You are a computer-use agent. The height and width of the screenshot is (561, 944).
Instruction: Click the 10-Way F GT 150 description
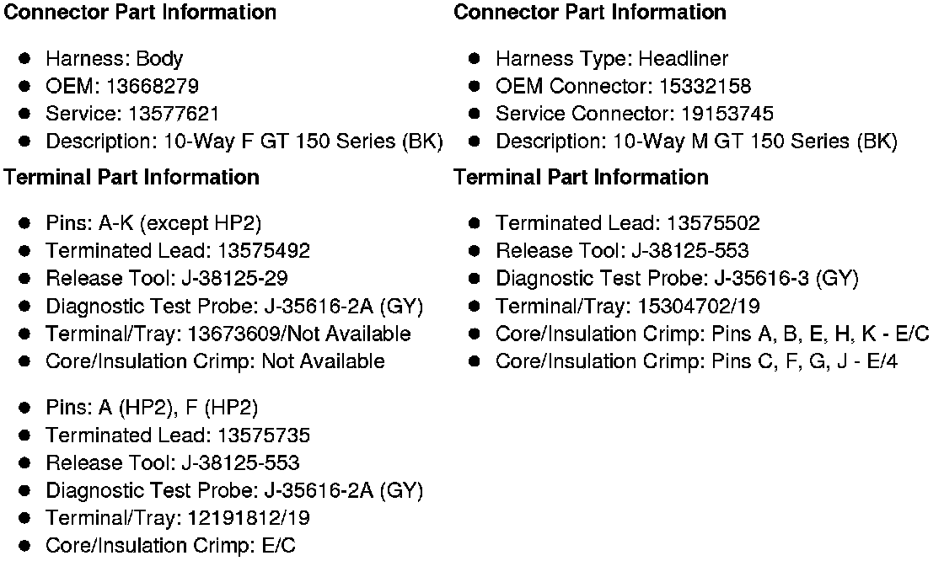[244, 142]
